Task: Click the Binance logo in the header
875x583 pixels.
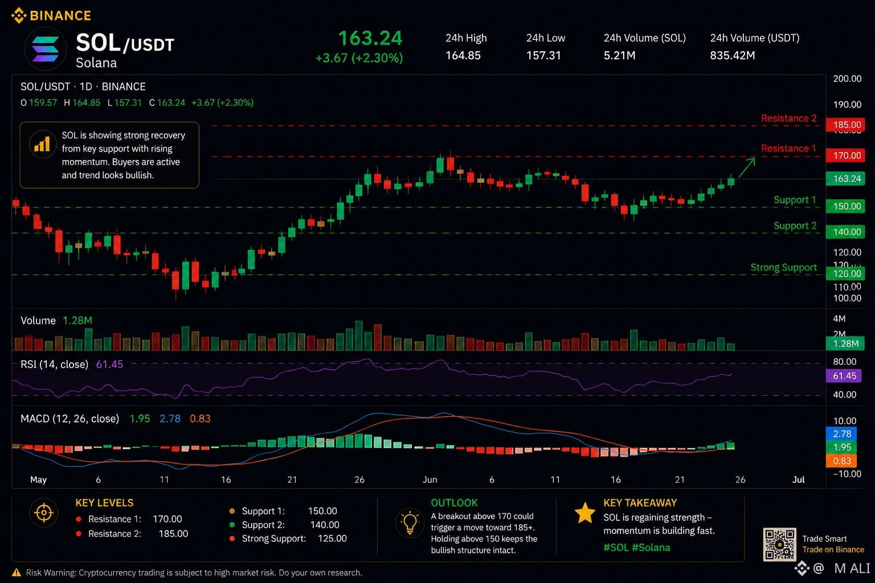Action: pyautogui.click(x=51, y=15)
